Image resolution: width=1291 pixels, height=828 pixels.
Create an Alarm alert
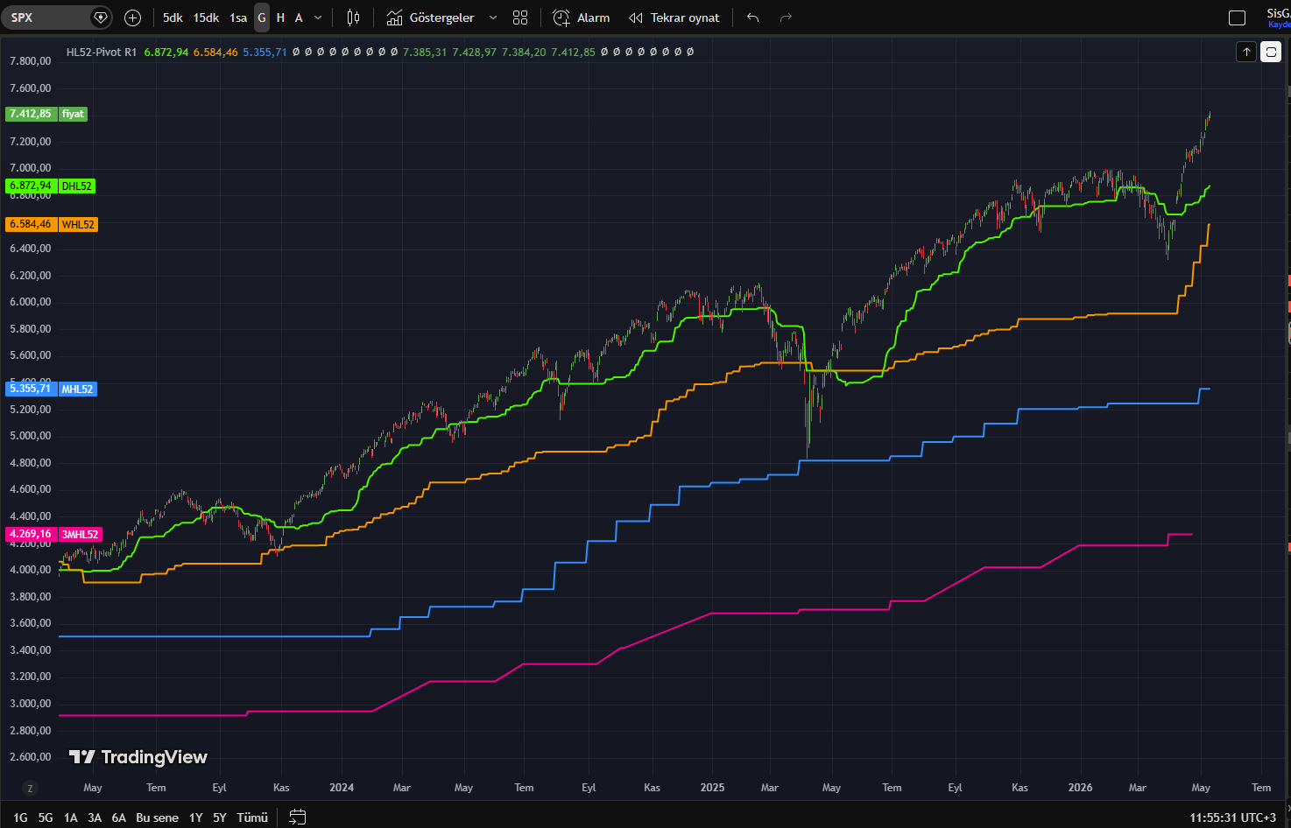tap(582, 18)
